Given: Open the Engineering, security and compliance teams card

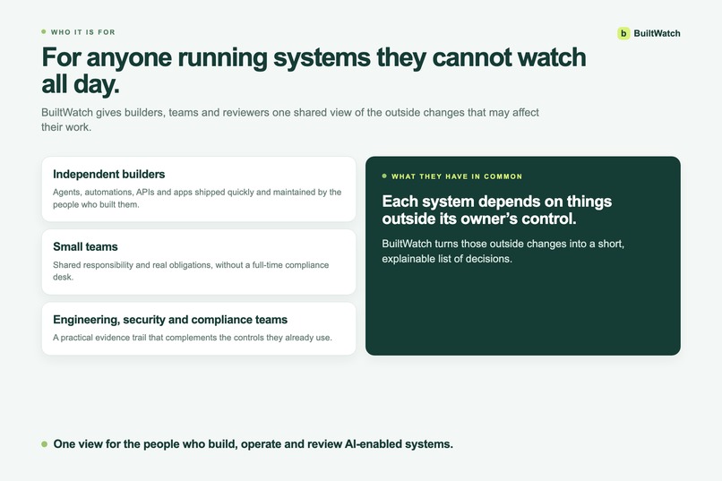Looking at the screenshot, I should 199,329.
